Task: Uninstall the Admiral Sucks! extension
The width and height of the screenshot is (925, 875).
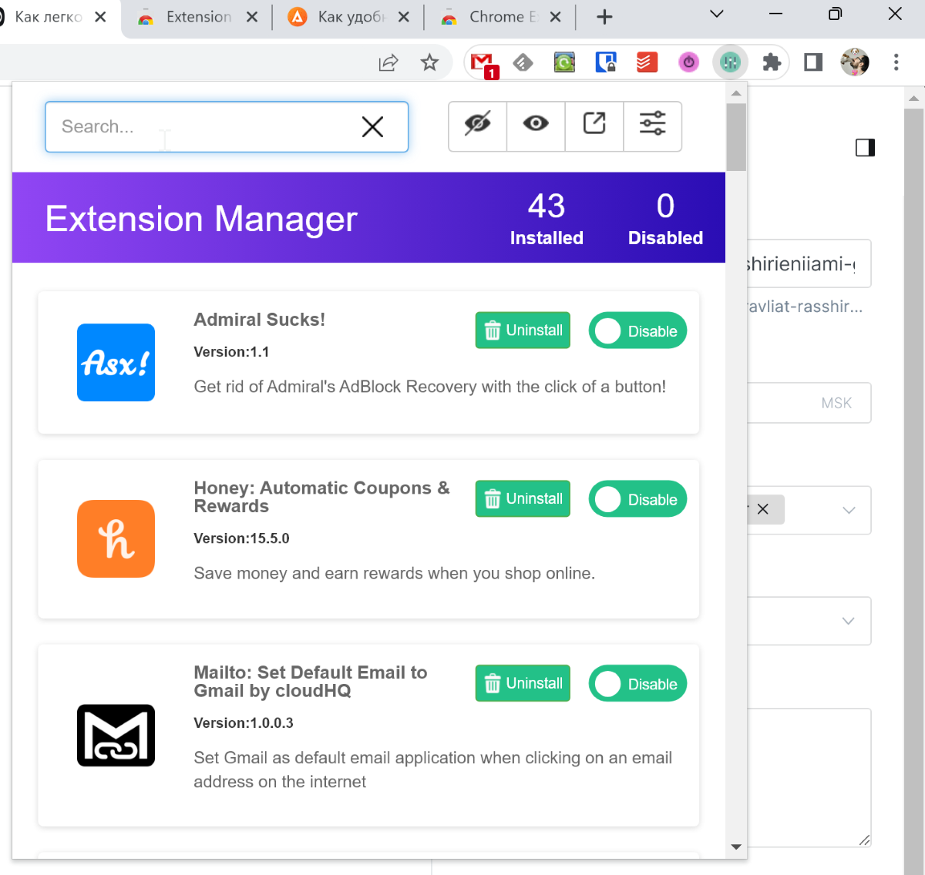Action: coord(523,330)
